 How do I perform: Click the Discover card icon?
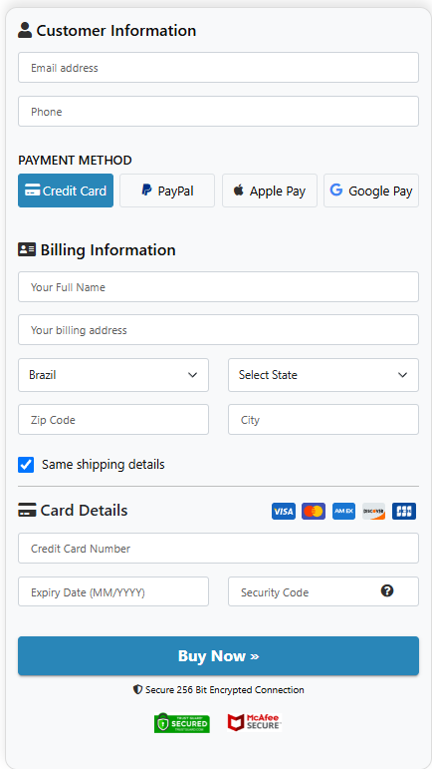click(x=374, y=511)
